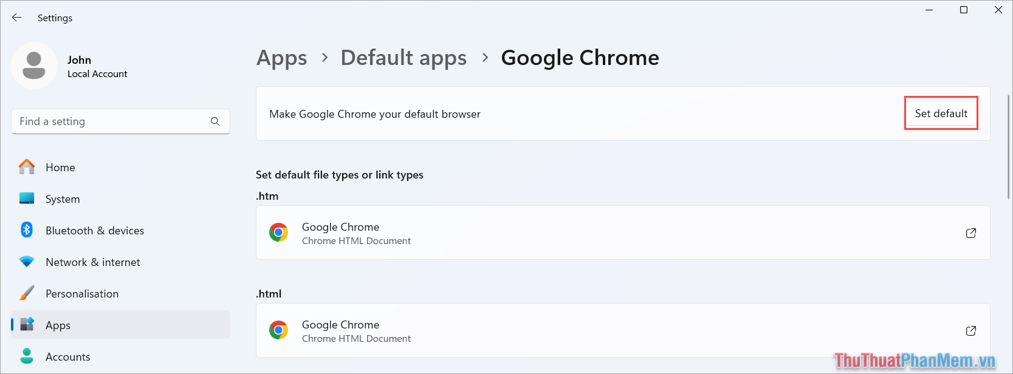
Task: Click the external-link icon for .htm
Action: point(970,233)
